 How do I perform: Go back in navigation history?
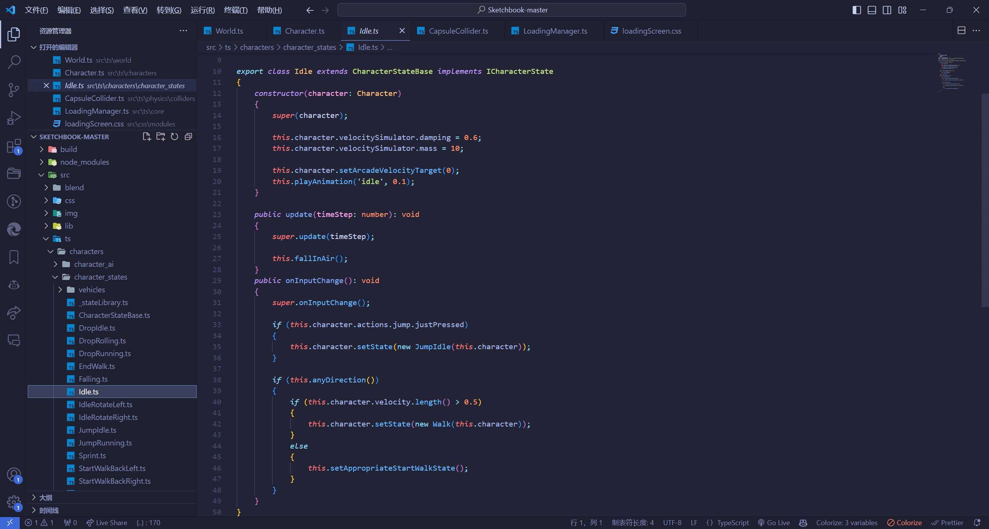310,10
